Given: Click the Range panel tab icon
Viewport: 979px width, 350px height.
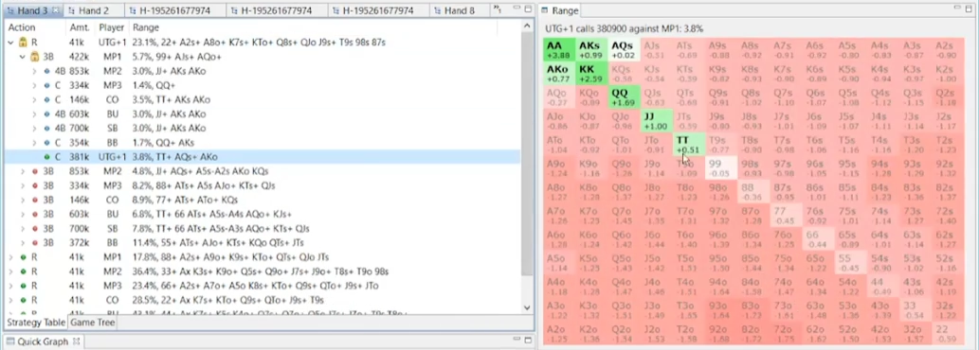Looking at the screenshot, I should click(x=544, y=10).
